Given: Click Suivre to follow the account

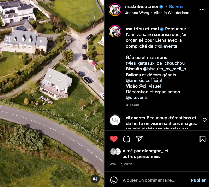Looking at the screenshot, I should coord(176,7).
